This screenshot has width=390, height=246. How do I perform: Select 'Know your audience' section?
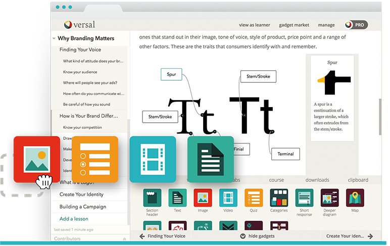pyautogui.click(x=80, y=72)
